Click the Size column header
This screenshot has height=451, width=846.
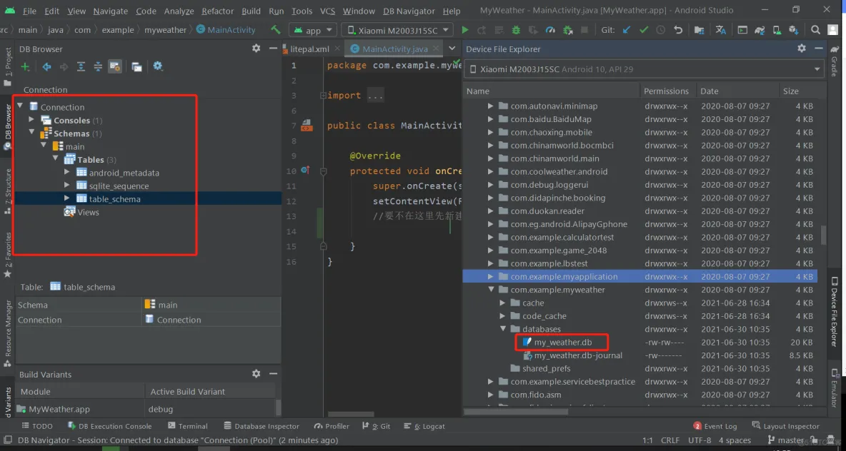point(790,91)
